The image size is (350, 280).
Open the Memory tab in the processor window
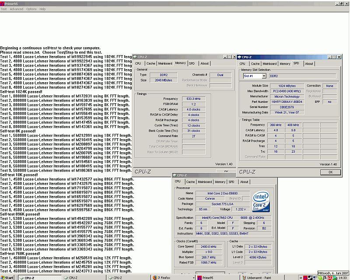click(x=220, y=182)
